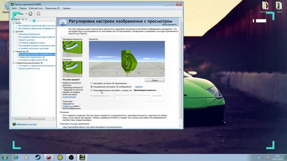Image resolution: width=287 pixels, height=161 pixels.
Task: Open Steam from the taskbar
Action: pos(38,157)
